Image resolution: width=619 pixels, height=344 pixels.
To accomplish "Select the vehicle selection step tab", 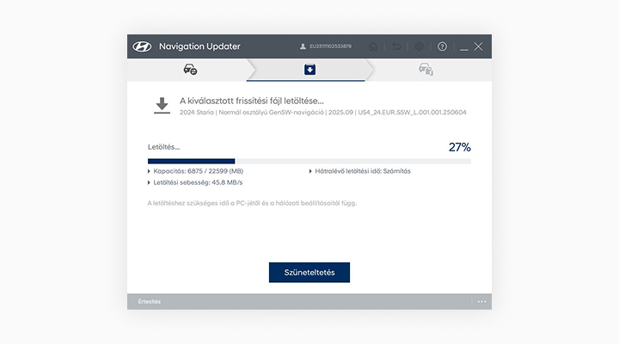I will tap(190, 70).
